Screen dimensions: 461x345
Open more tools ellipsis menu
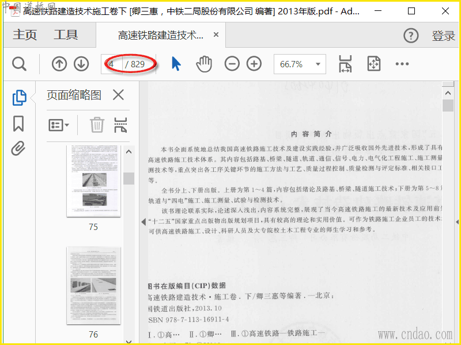click(402, 64)
